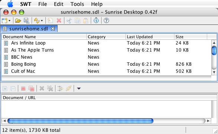
Task: Click the blue horizontal scrollbar thumb
Action: click(x=80, y=121)
